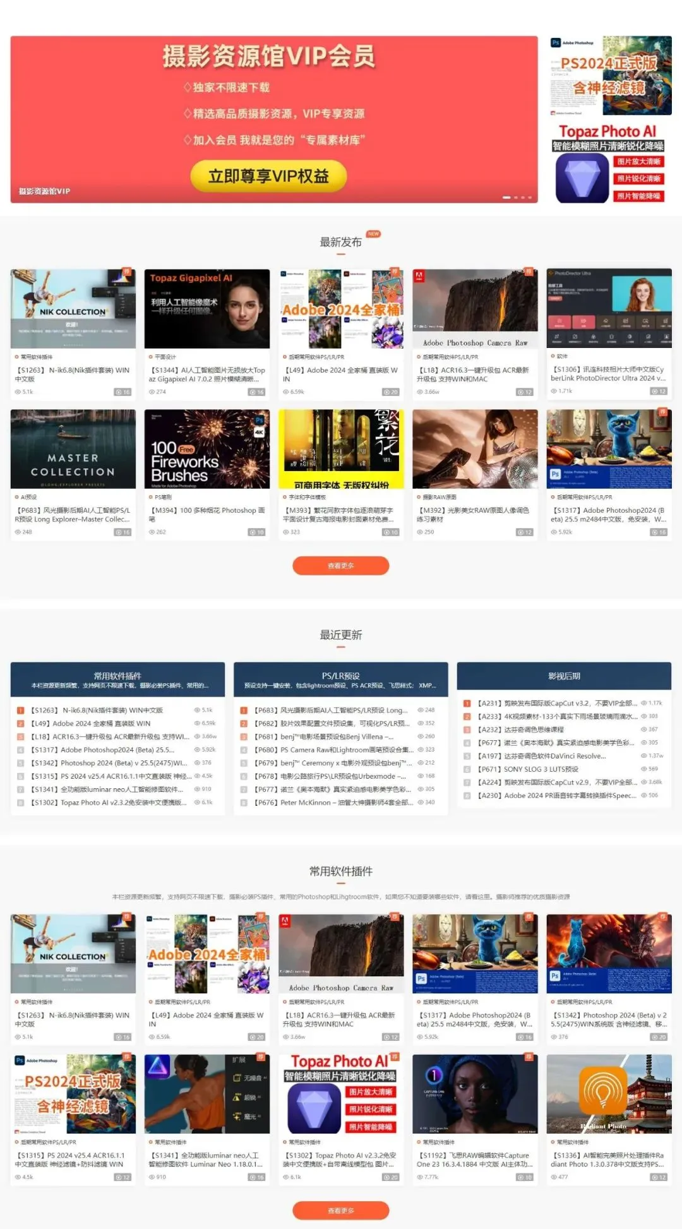The image size is (682, 1229).
Task: Open 【S1342】Photoshop 2024 (Beta) card title
Action: pyautogui.click(x=609, y=1019)
